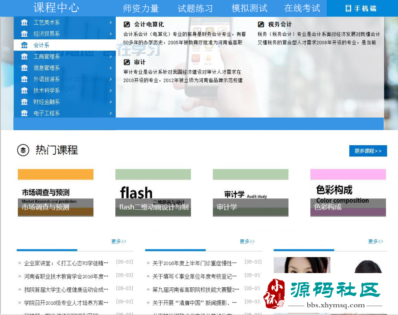Click 更多>> above the middle news list
The width and height of the screenshot is (398, 315).
coord(247,241)
